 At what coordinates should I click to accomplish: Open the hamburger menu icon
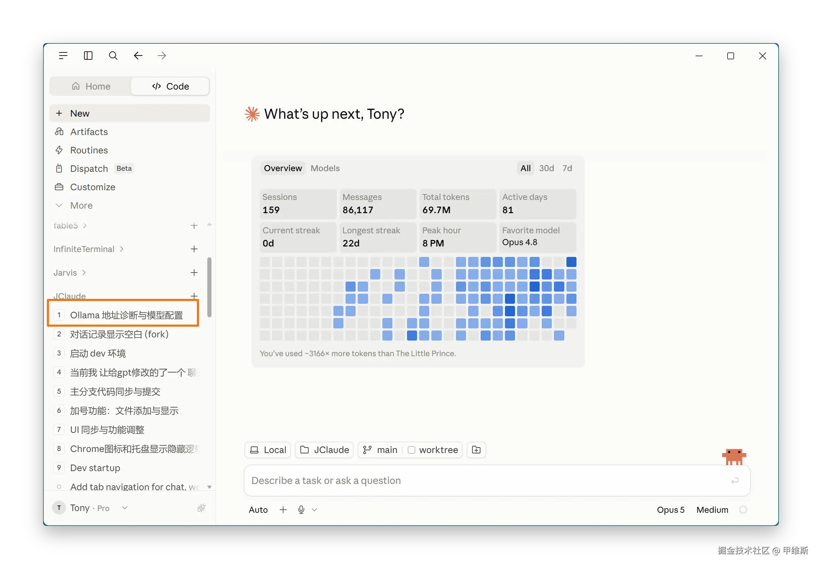point(63,56)
